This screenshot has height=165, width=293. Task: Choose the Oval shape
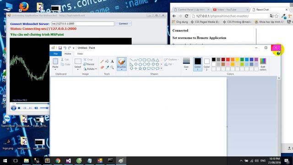coord(140,60)
